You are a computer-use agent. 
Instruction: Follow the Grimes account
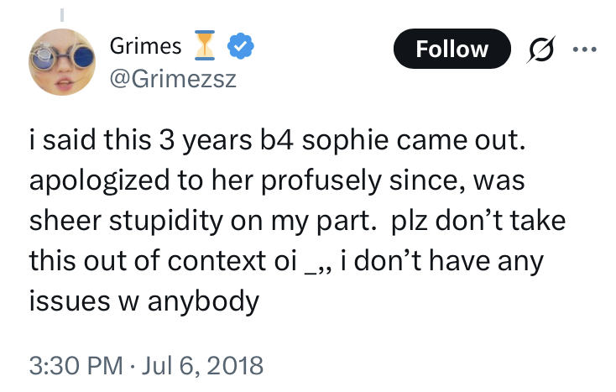(x=452, y=49)
